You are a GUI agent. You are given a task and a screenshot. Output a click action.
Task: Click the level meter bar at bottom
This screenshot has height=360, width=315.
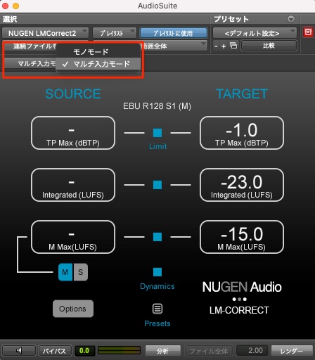[120, 350]
